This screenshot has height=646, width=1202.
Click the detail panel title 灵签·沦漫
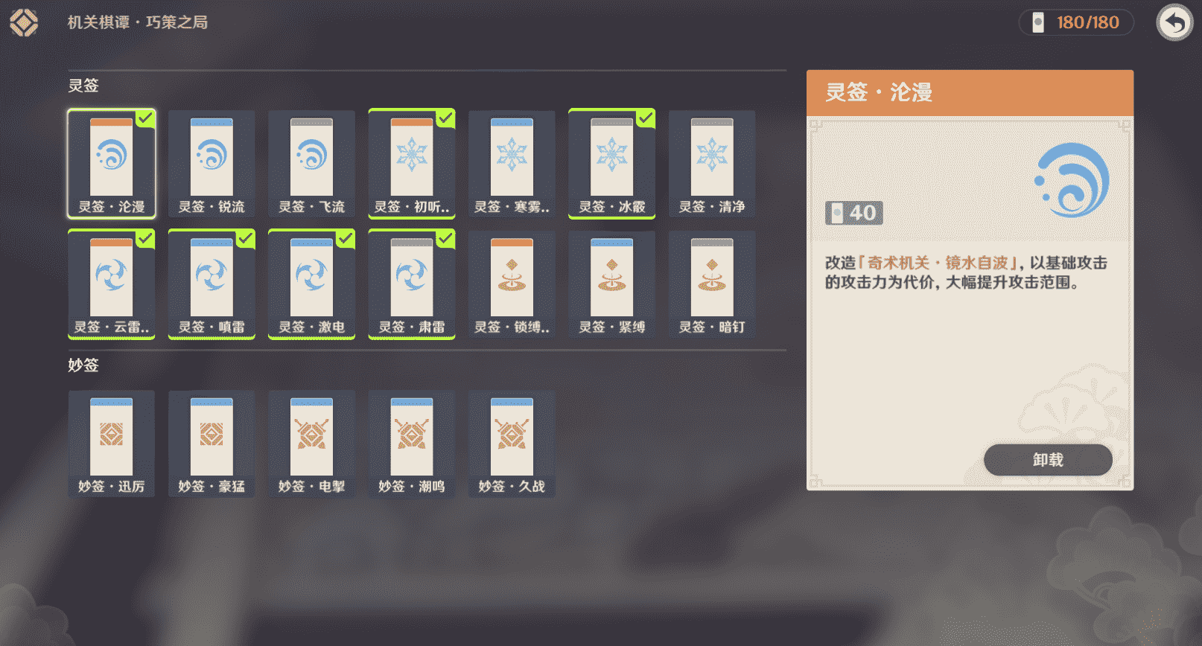pos(879,92)
